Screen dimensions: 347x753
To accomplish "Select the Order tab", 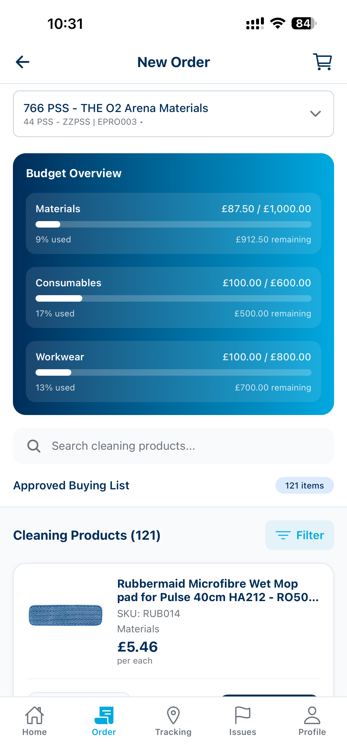I will tap(104, 721).
